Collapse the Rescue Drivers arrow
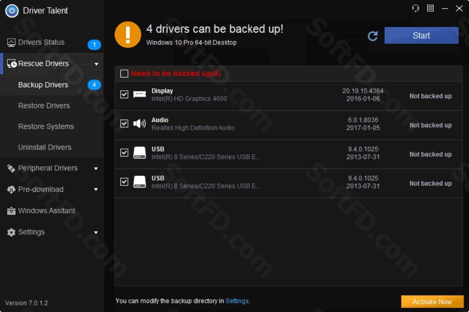This screenshot has width=469, height=312. coord(96,64)
